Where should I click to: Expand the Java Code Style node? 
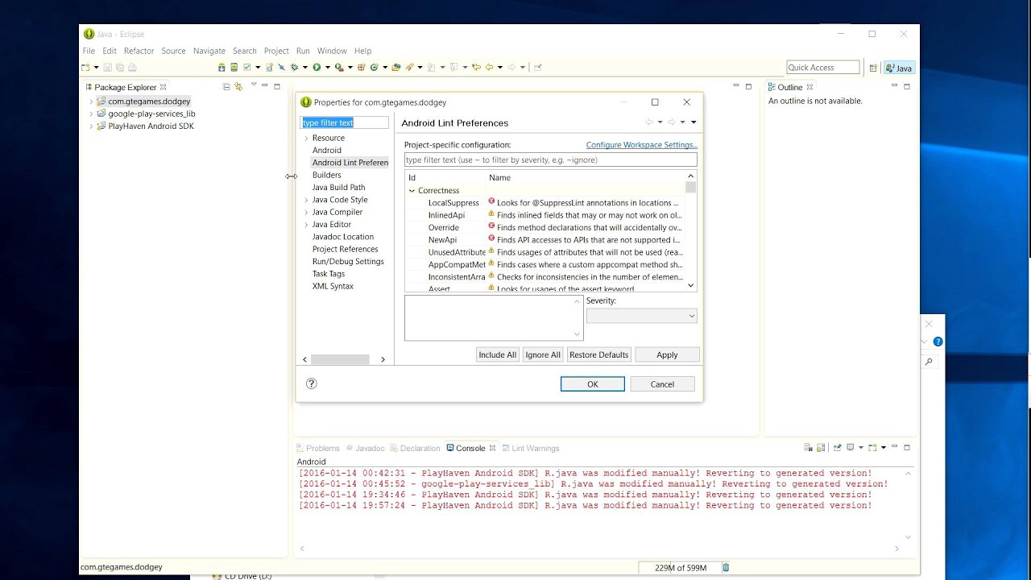pyautogui.click(x=306, y=200)
